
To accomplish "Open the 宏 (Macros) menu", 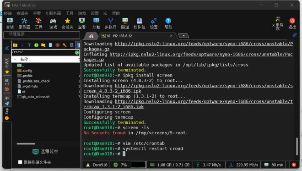I will pos(105,13).
